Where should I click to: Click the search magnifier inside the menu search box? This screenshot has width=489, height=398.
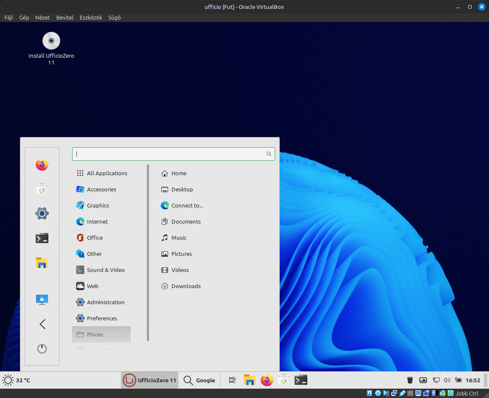click(269, 154)
